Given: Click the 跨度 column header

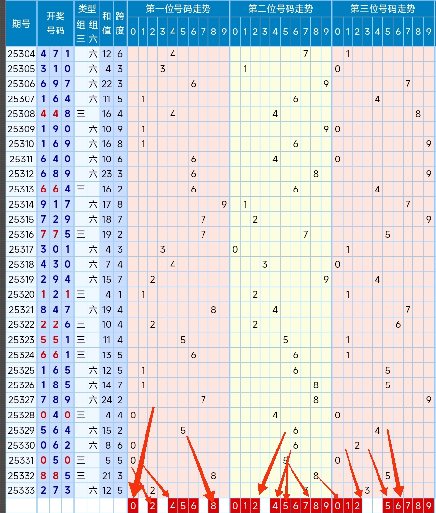Looking at the screenshot, I should (x=120, y=23).
